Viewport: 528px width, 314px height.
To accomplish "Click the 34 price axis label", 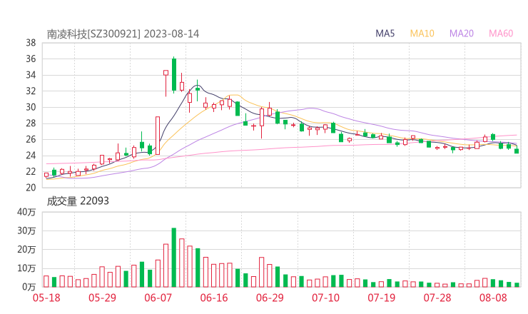I will coord(31,75).
